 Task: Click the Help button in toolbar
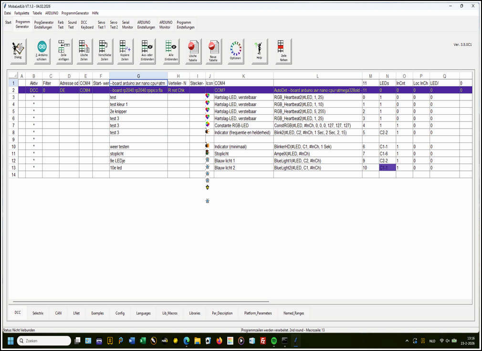click(x=260, y=51)
